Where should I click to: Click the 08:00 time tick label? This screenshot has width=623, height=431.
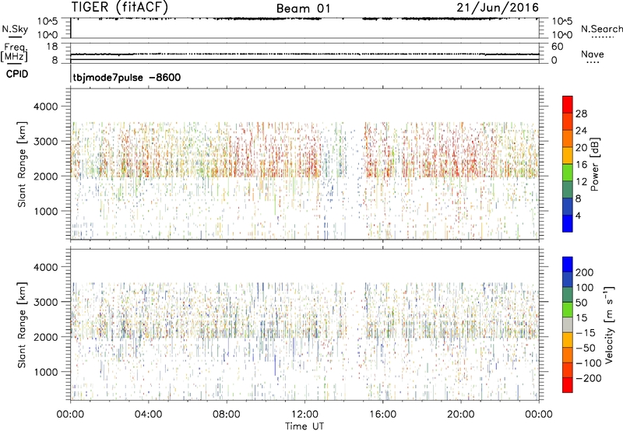click(x=227, y=415)
